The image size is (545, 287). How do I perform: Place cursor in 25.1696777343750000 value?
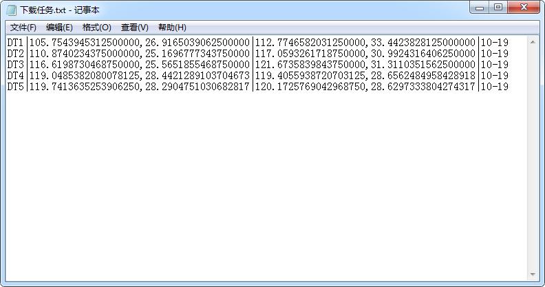click(197, 54)
